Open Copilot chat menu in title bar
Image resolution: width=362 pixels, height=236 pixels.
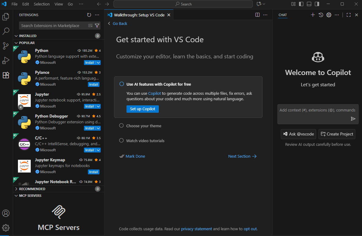tap(261, 4)
